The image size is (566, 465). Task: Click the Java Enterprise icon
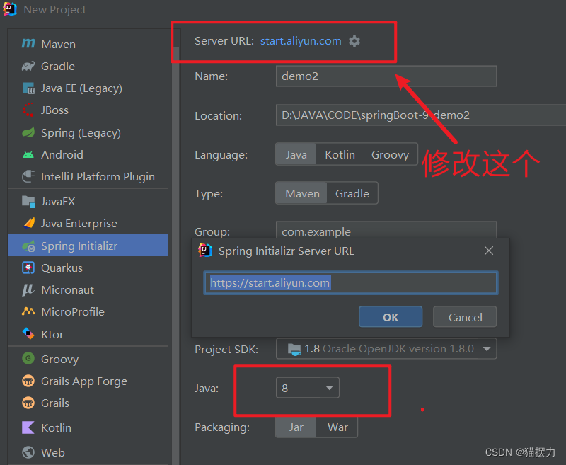29,223
